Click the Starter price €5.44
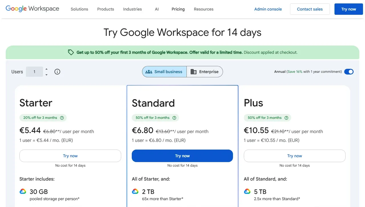This screenshot has width=365, height=207. point(30,131)
